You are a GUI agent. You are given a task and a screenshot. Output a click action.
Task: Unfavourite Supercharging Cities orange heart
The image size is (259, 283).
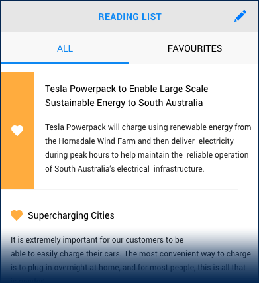point(17,215)
